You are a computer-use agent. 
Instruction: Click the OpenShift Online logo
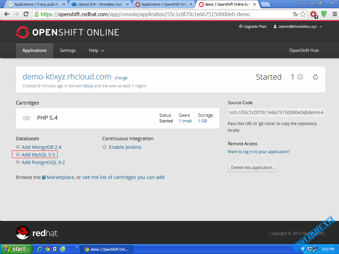pyautogui.click(x=68, y=32)
